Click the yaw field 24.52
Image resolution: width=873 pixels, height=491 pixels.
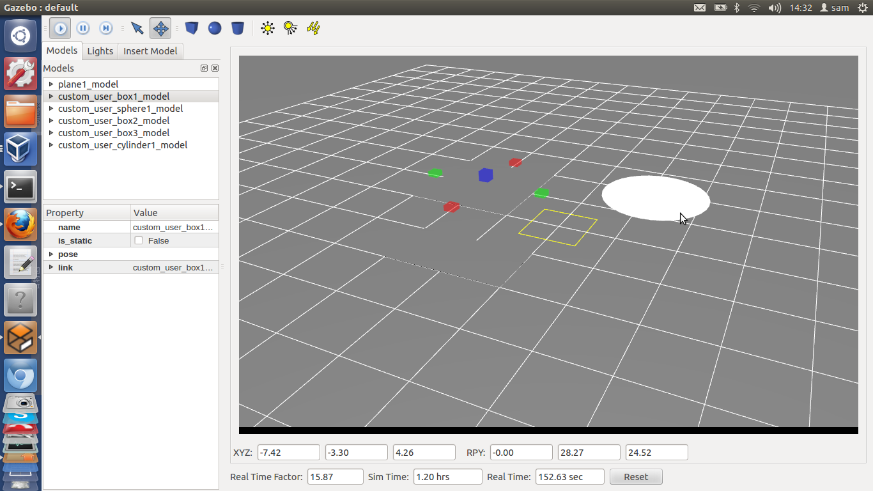[657, 452]
